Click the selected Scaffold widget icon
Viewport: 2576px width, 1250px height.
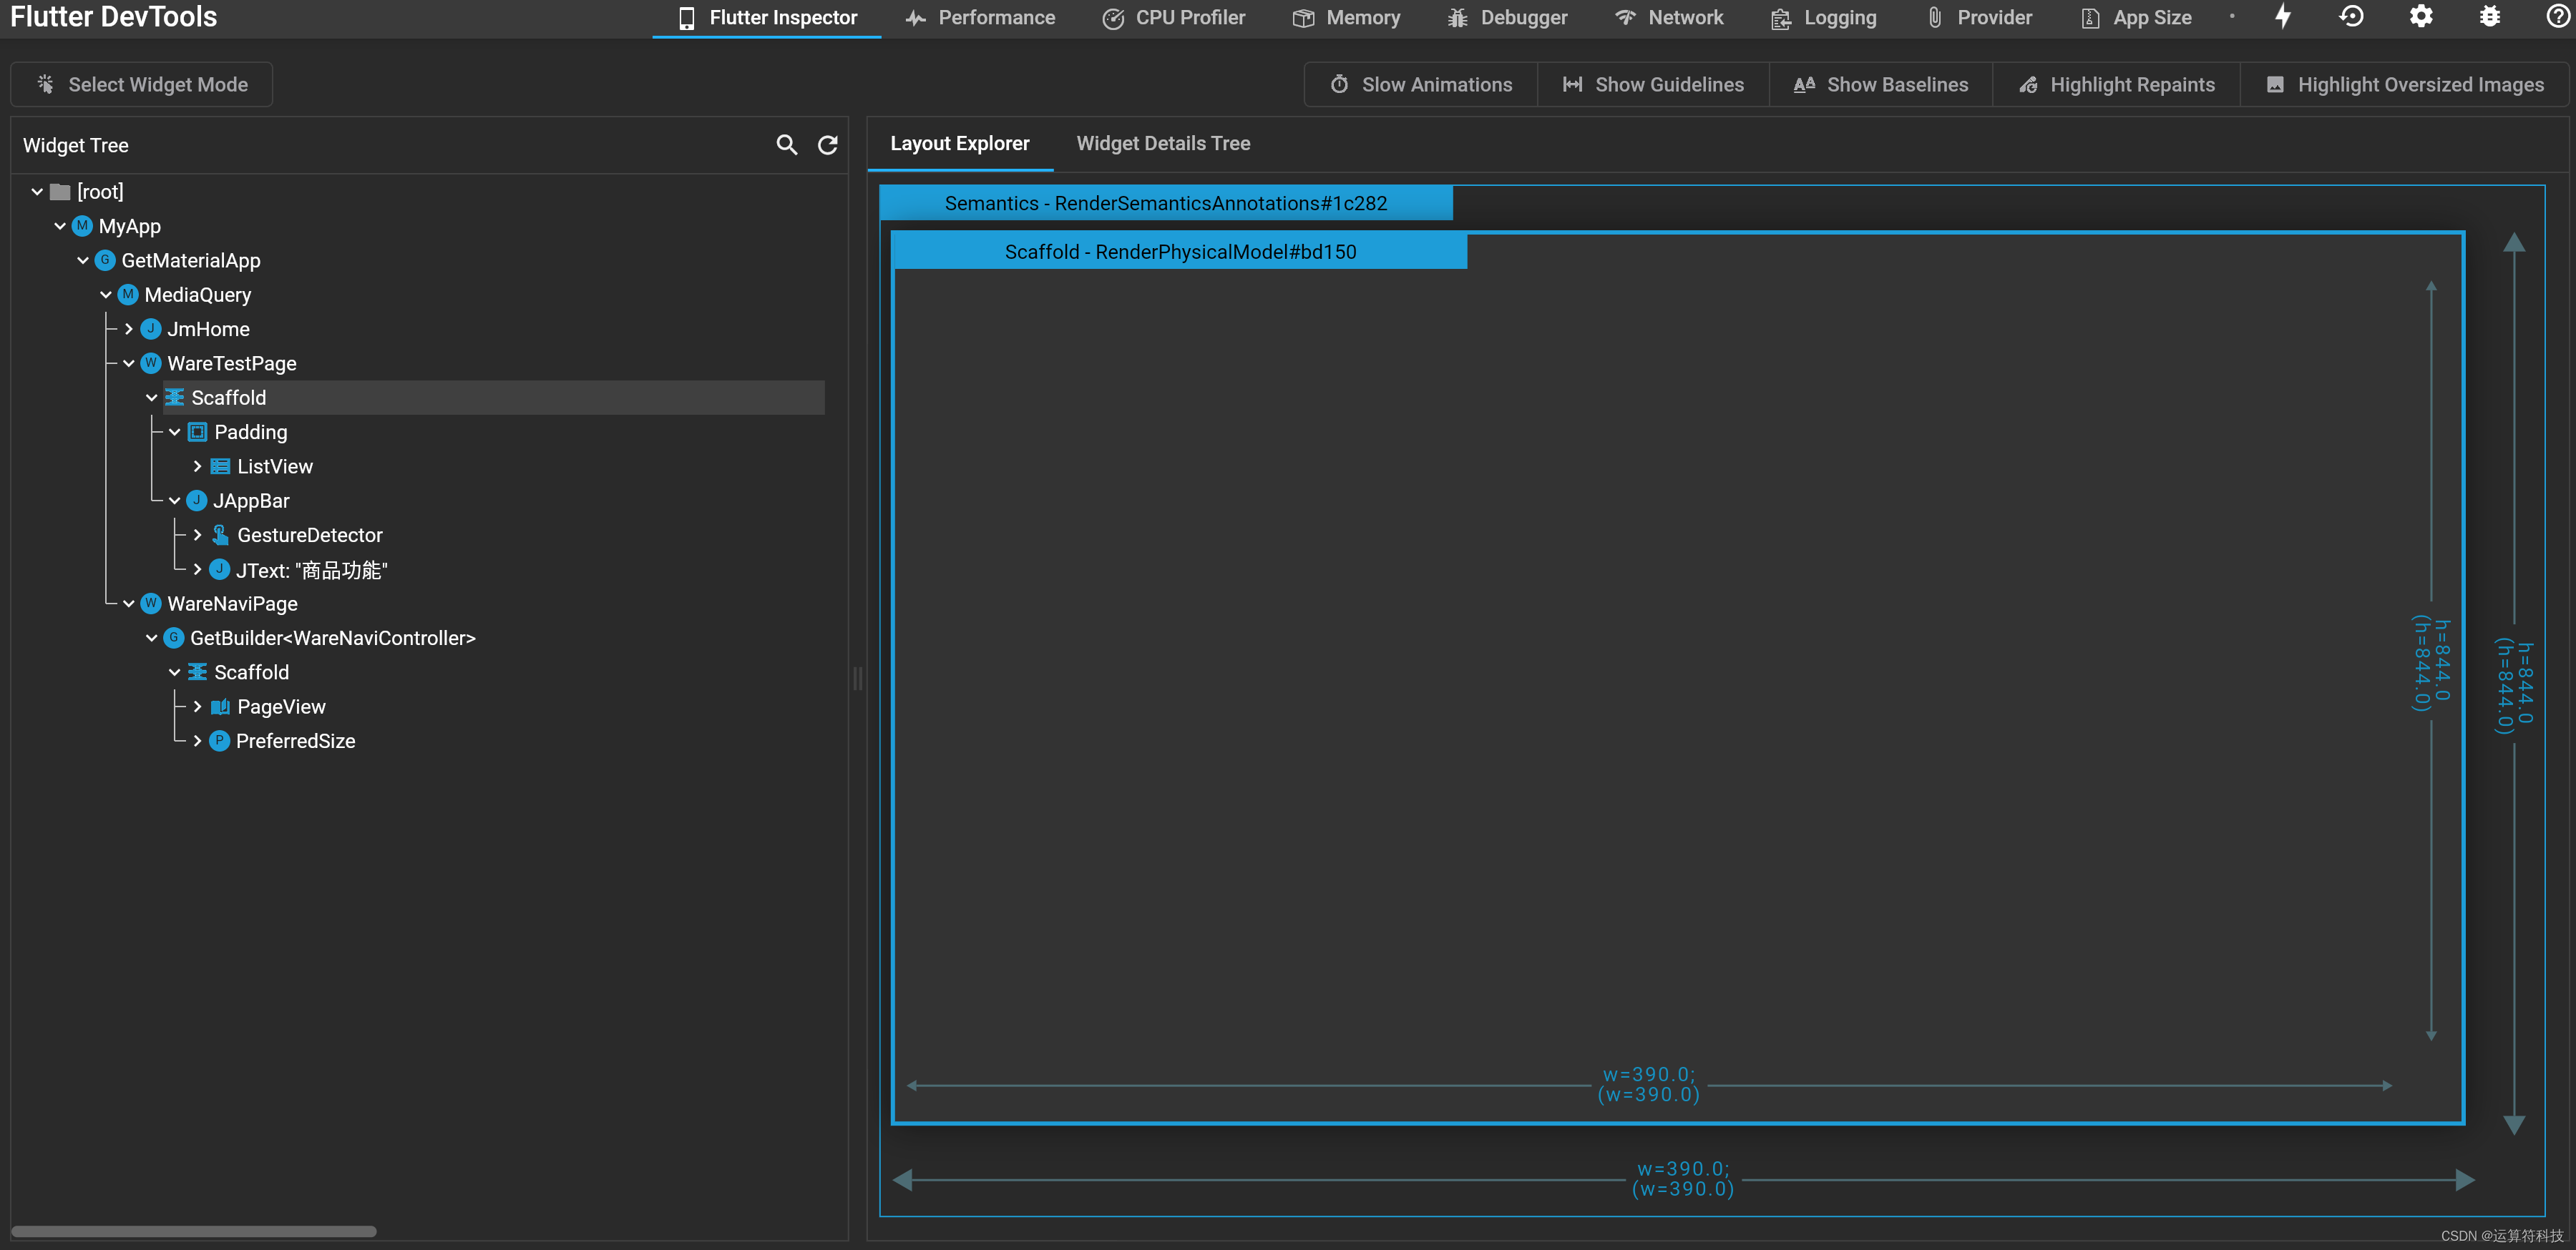(x=174, y=398)
